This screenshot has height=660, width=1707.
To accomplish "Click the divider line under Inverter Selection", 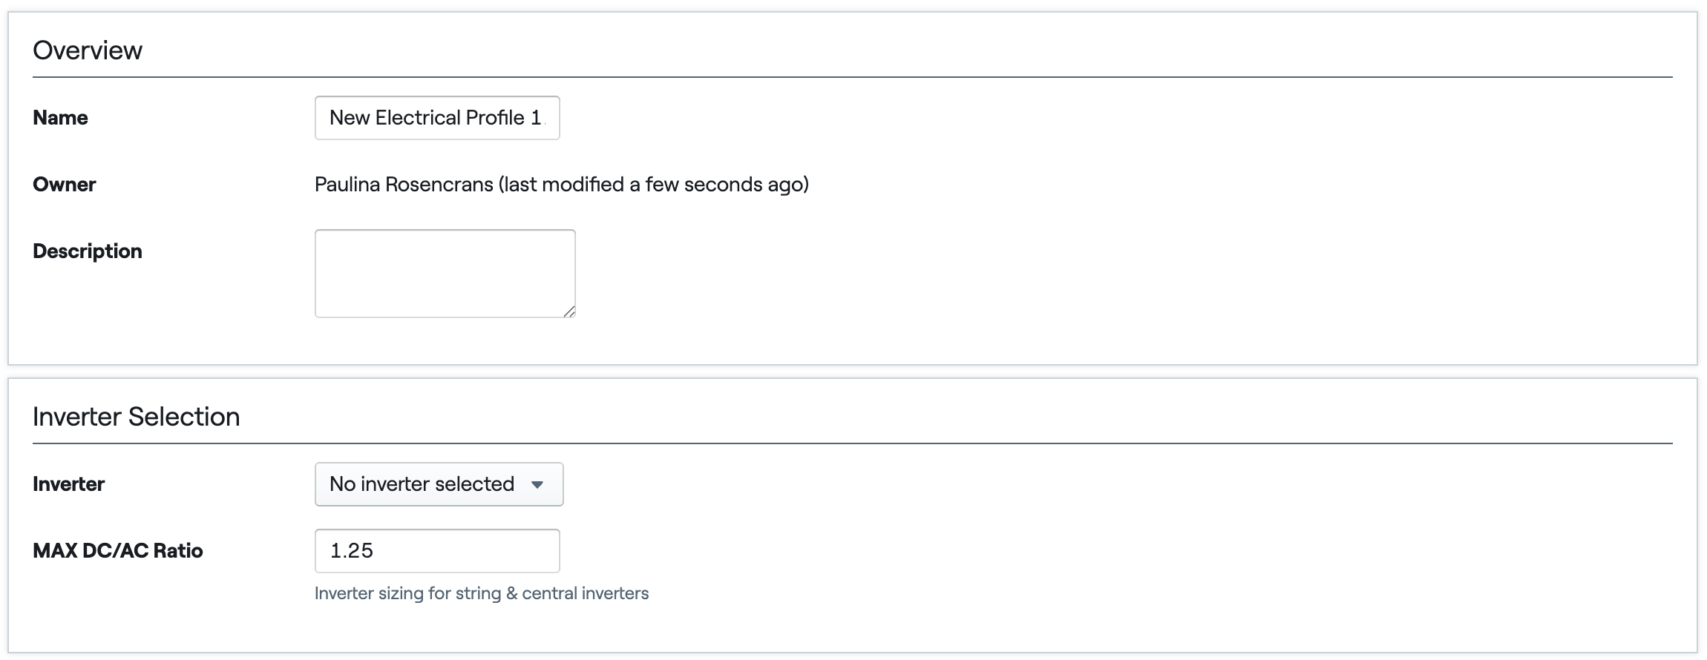I will [x=853, y=443].
